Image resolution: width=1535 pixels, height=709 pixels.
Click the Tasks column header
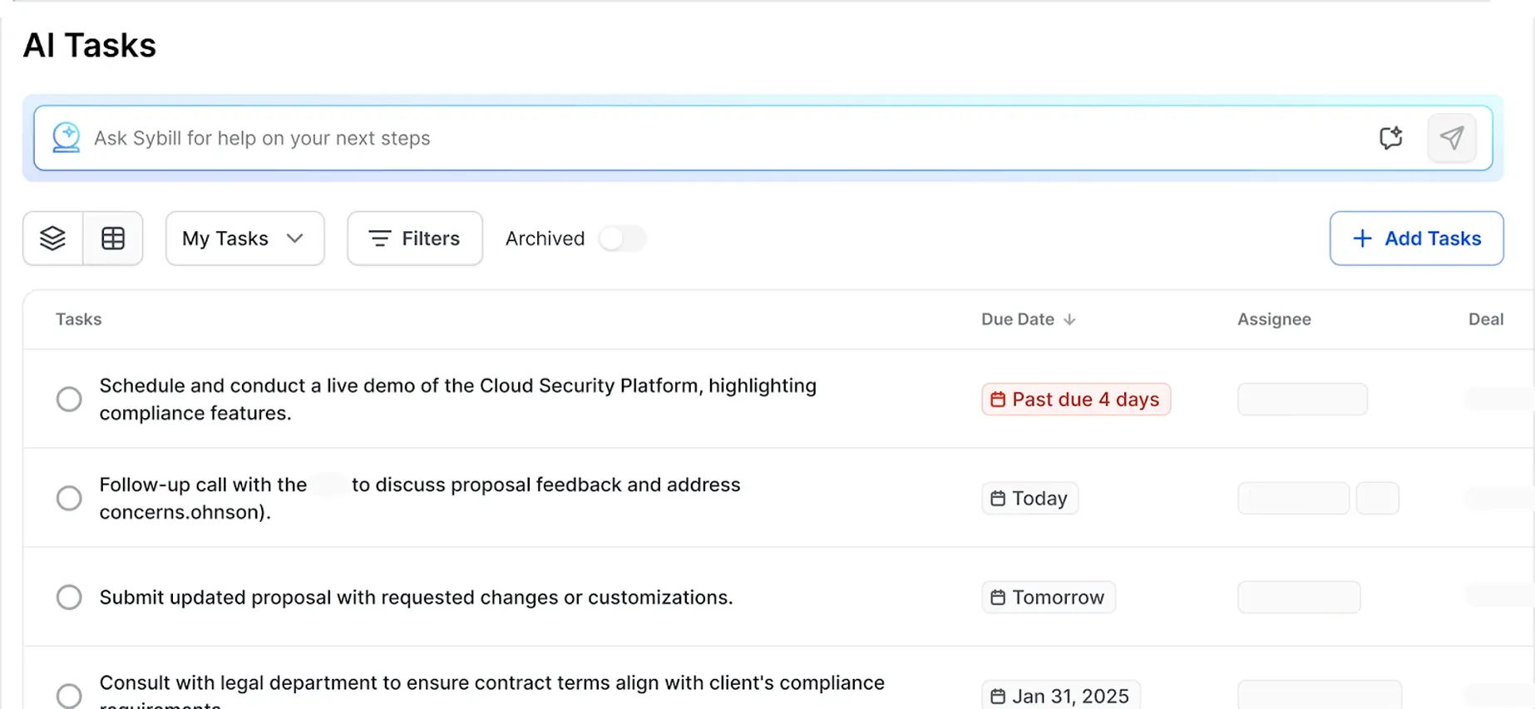coord(78,319)
